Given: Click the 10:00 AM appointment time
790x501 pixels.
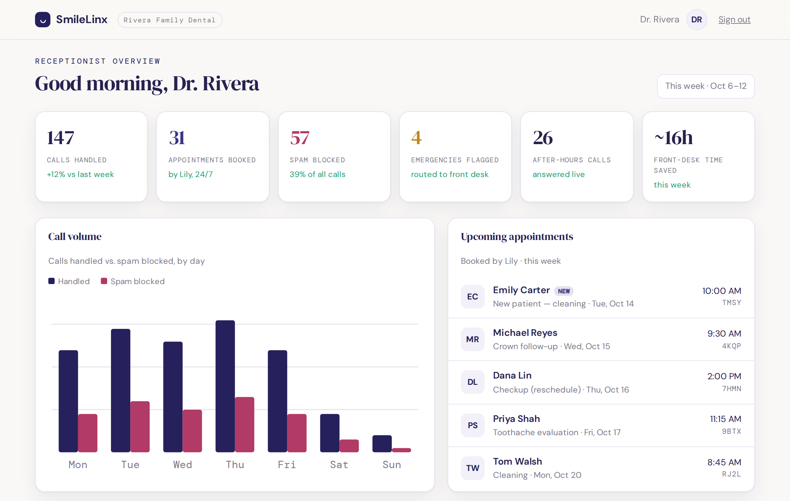Looking at the screenshot, I should point(722,291).
